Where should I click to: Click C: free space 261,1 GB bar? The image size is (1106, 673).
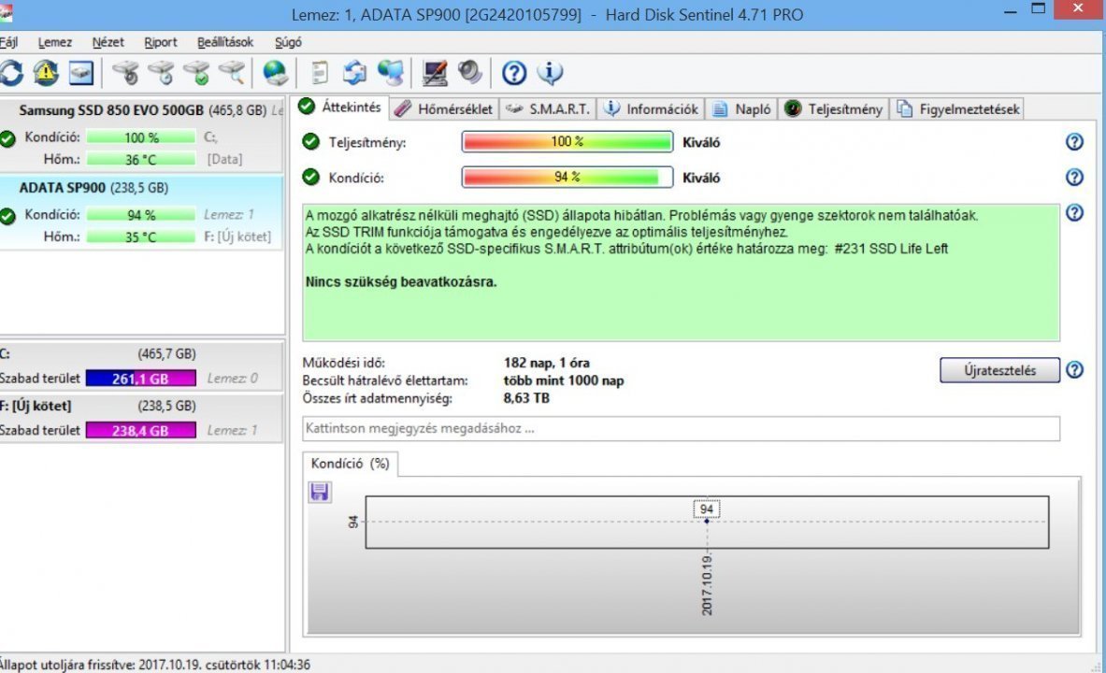(141, 379)
